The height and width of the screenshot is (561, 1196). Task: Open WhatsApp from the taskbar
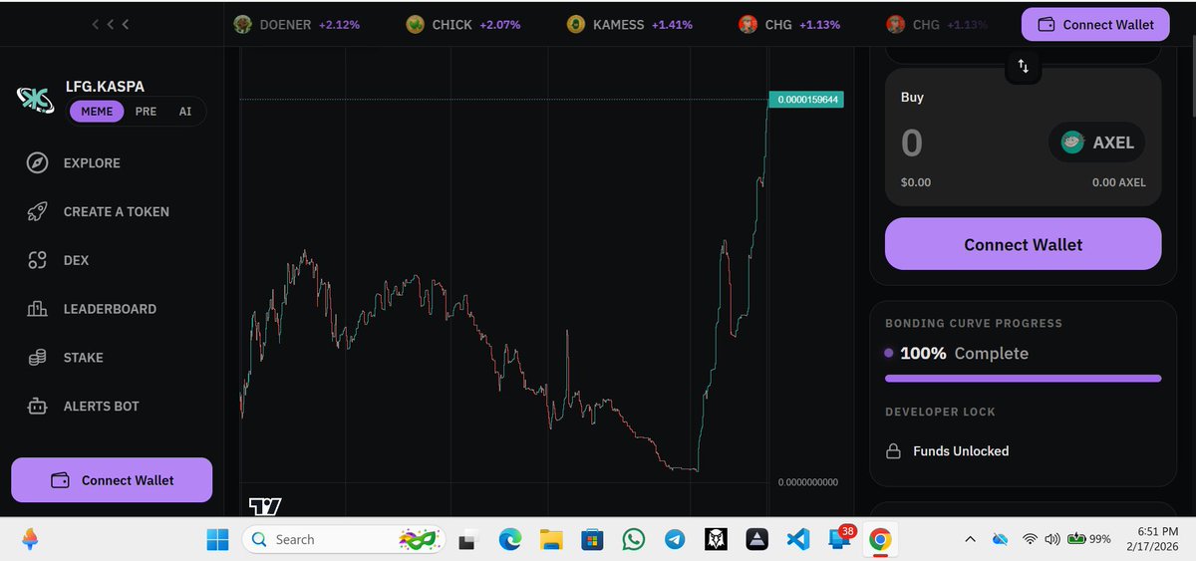pos(633,539)
